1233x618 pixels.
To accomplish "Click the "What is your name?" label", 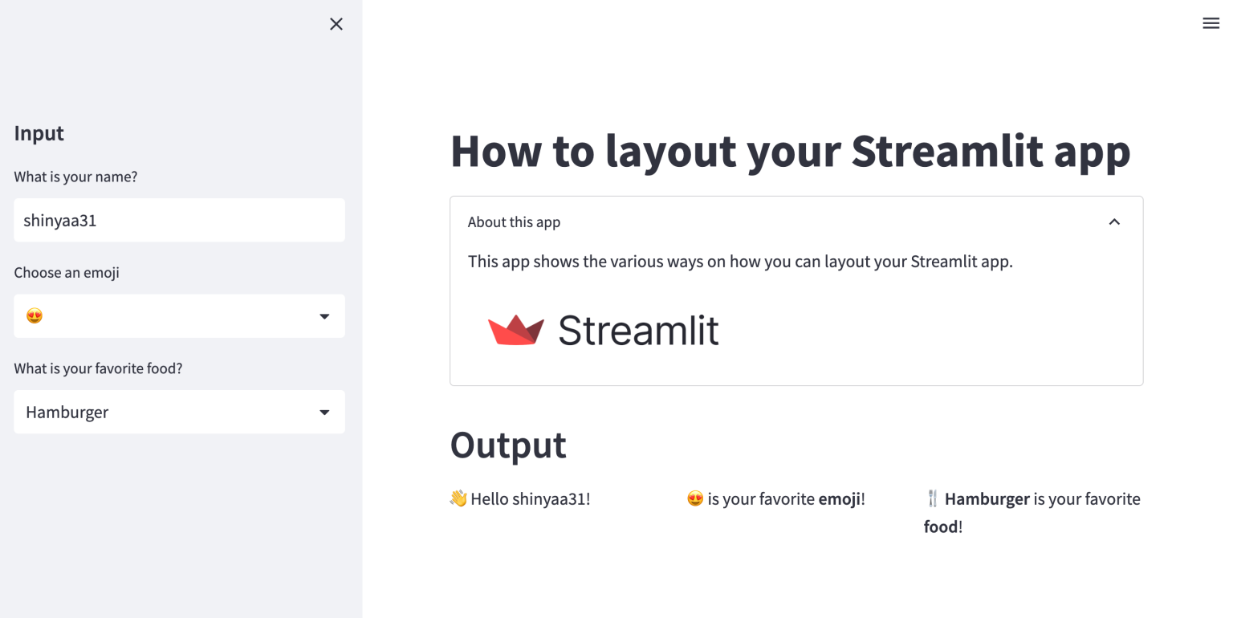I will [75, 177].
